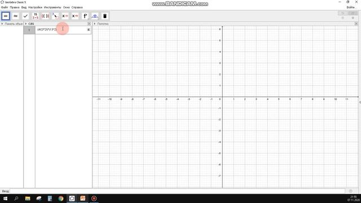
Task: Click the taskbar clock and date
Action: point(354,198)
